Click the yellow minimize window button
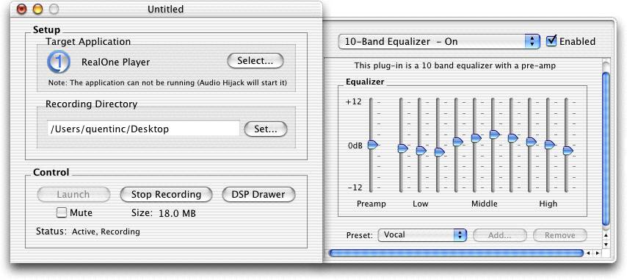 click(37, 9)
